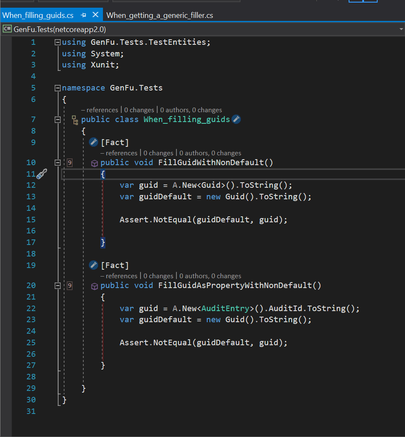
Task: Click the complexity badge 9 on line 20
Action: [70, 286]
